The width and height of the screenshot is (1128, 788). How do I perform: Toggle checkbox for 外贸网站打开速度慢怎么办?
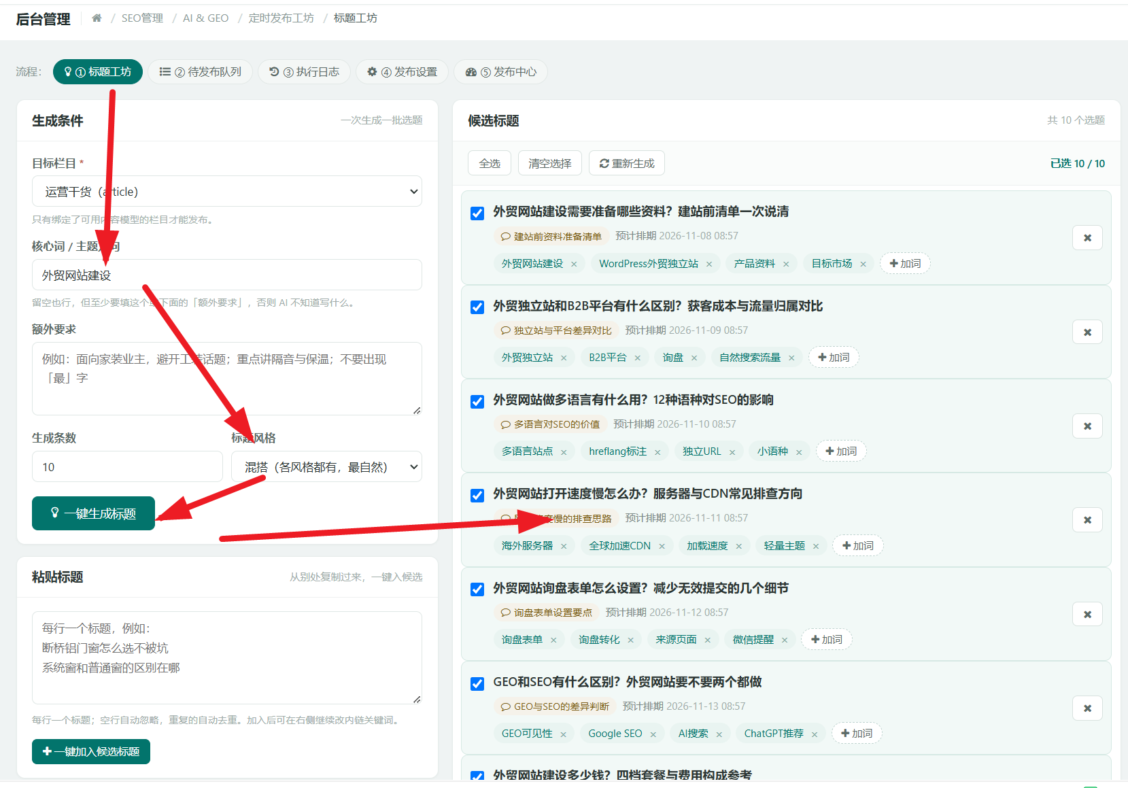click(477, 495)
